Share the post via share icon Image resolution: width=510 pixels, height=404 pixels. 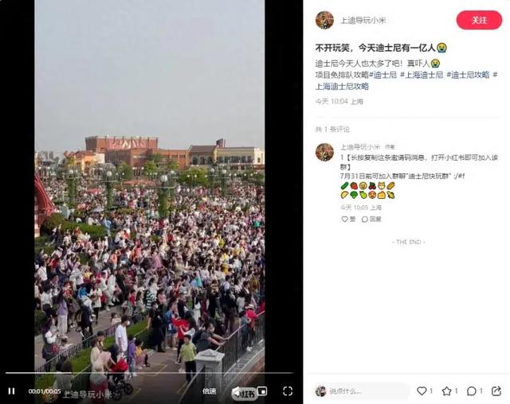coord(496,391)
